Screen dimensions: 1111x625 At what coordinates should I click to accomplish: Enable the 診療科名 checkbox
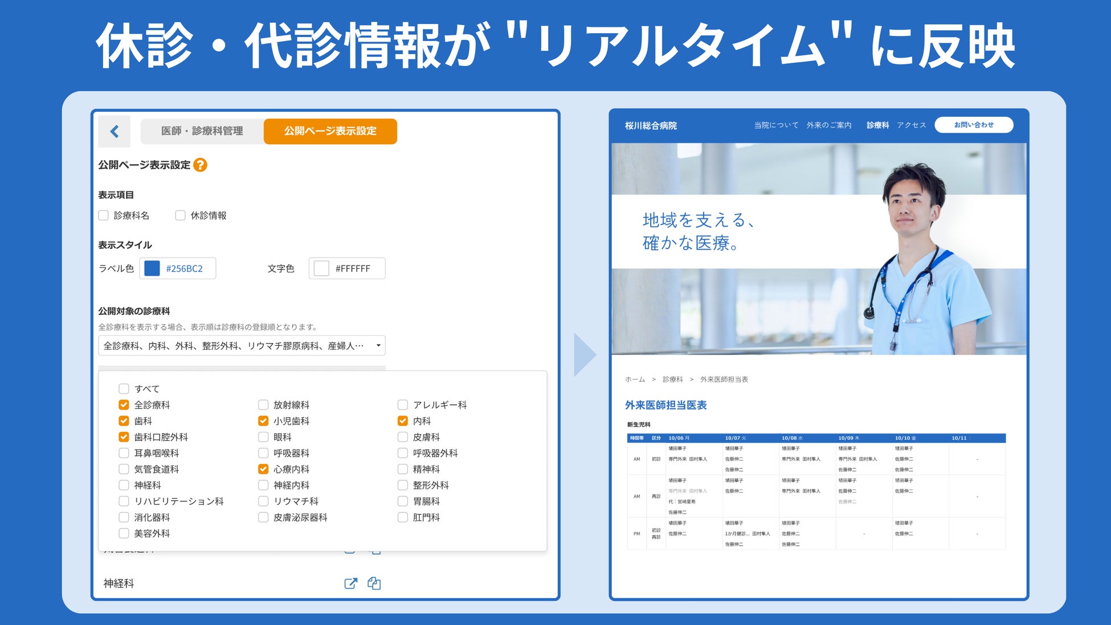point(104,215)
